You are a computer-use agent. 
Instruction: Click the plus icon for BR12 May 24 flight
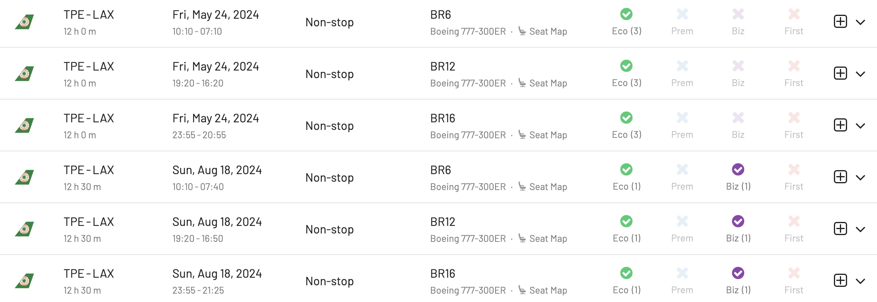pos(840,73)
